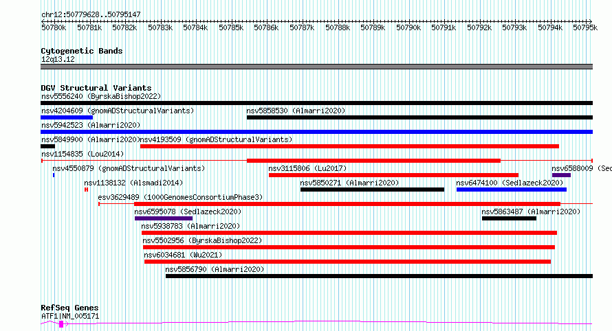Click the small nsv1138132 (Alsmadi2014) red marker
Image resolution: width=612 pixels, height=331 pixels.
click(86, 190)
